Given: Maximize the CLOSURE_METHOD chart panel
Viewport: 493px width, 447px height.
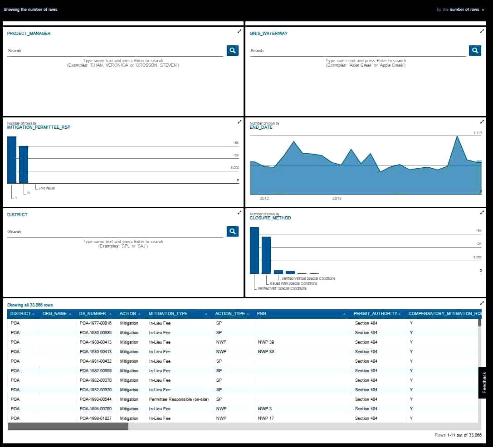Looking at the screenshot, I should click(482, 213).
